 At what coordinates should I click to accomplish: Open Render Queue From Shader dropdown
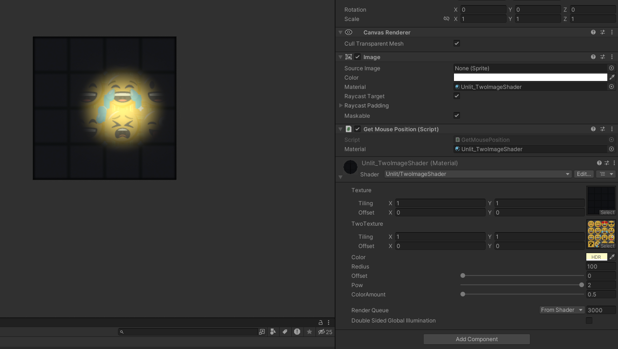[562, 310]
